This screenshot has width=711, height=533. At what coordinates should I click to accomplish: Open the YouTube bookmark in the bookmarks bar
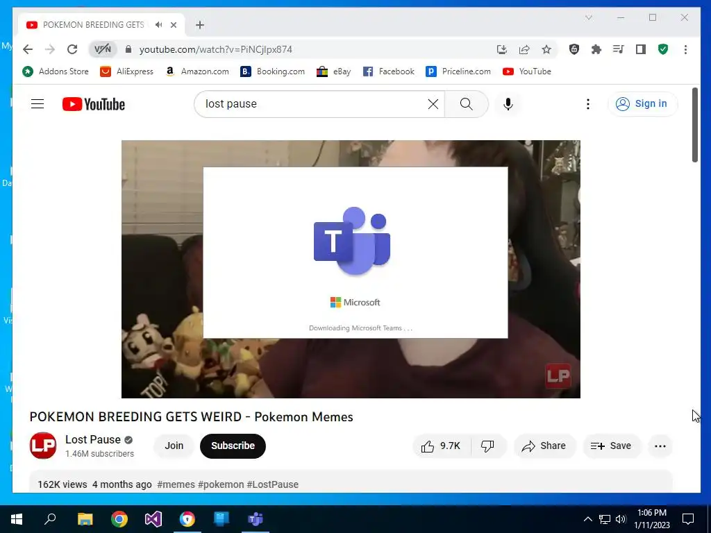[527, 71]
